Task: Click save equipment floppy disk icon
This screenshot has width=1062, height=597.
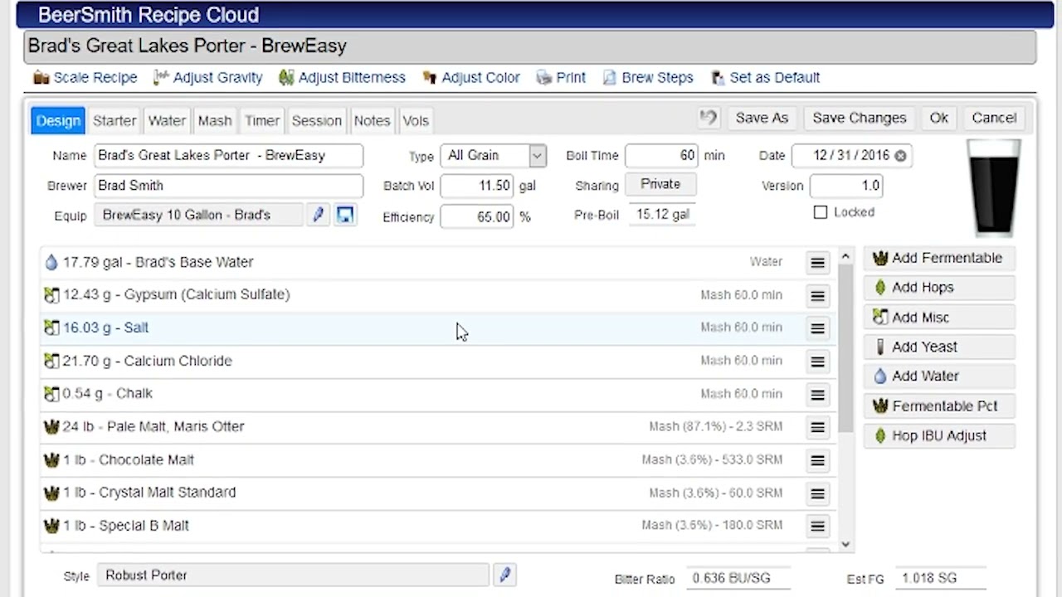Action: 345,216
